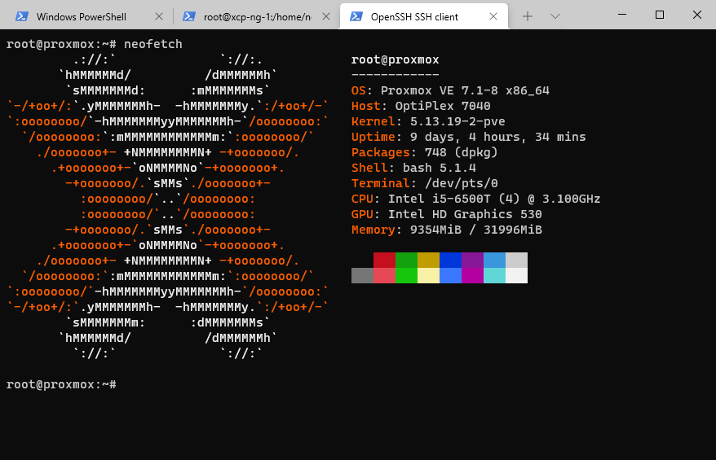Click the dark red swatch in the top color row

click(384, 261)
